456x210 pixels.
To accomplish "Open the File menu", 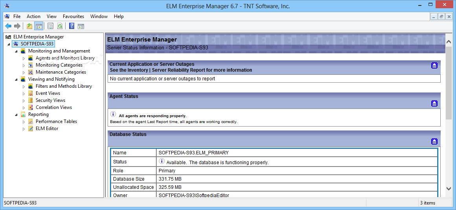I will tap(17, 16).
